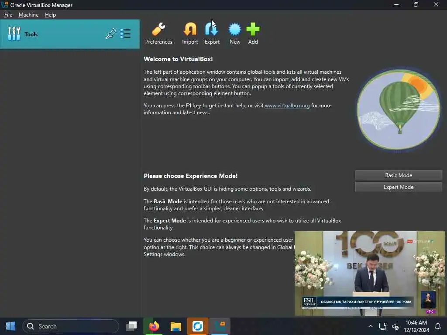Screen dimensions: 447x335
Task: Click the network tray icon
Action: [382, 326]
